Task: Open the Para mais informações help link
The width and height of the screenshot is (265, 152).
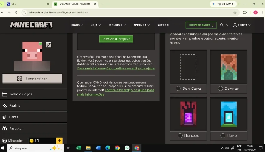Action: 116,68
